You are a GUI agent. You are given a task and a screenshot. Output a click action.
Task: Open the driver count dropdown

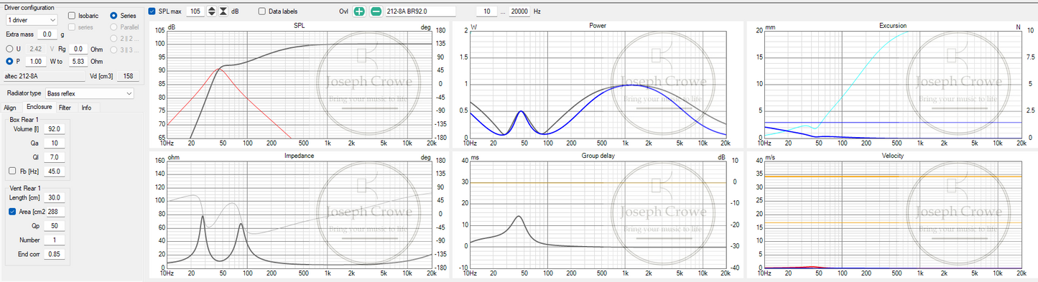click(31, 20)
